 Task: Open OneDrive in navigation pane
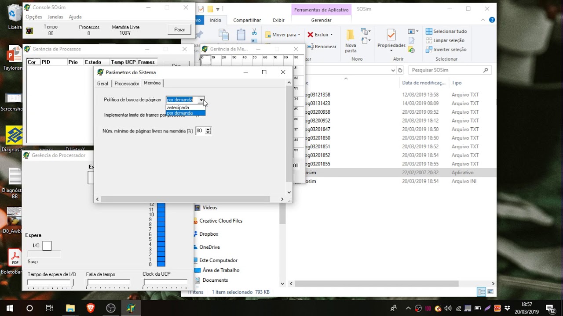[209, 247]
